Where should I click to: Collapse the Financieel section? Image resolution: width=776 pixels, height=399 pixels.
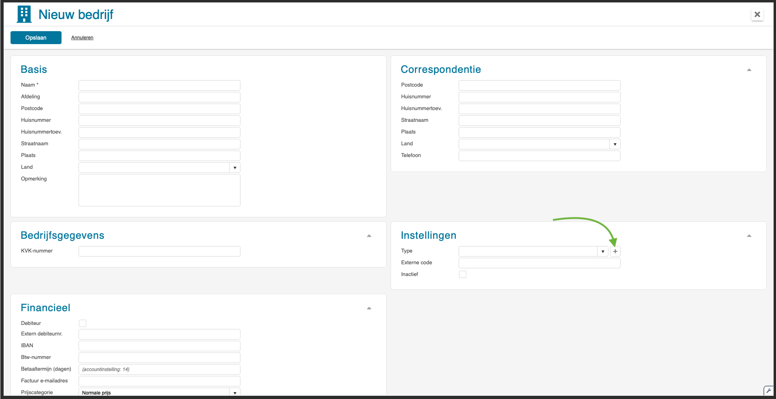tap(369, 308)
